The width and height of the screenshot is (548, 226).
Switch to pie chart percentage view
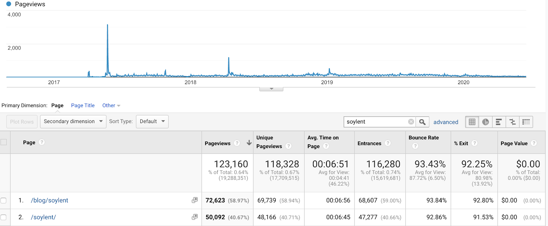(x=485, y=122)
